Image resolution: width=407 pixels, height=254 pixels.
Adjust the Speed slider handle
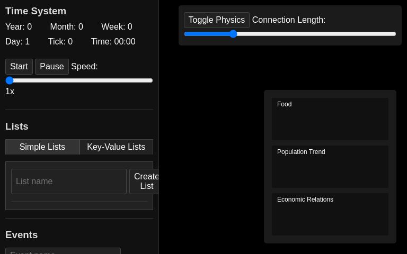10,80
